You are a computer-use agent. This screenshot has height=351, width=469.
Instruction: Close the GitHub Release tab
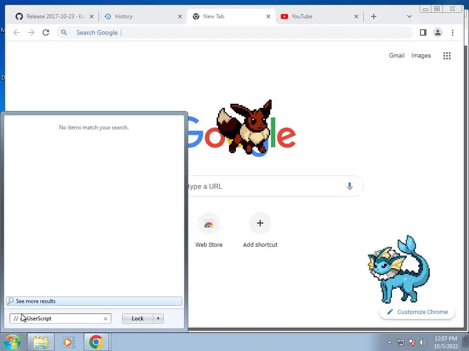click(92, 17)
